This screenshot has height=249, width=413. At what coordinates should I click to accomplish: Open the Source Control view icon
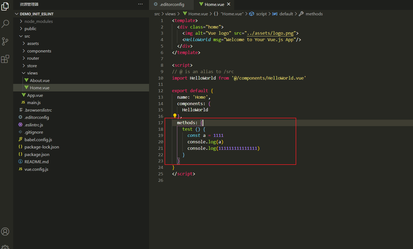click(x=5, y=41)
